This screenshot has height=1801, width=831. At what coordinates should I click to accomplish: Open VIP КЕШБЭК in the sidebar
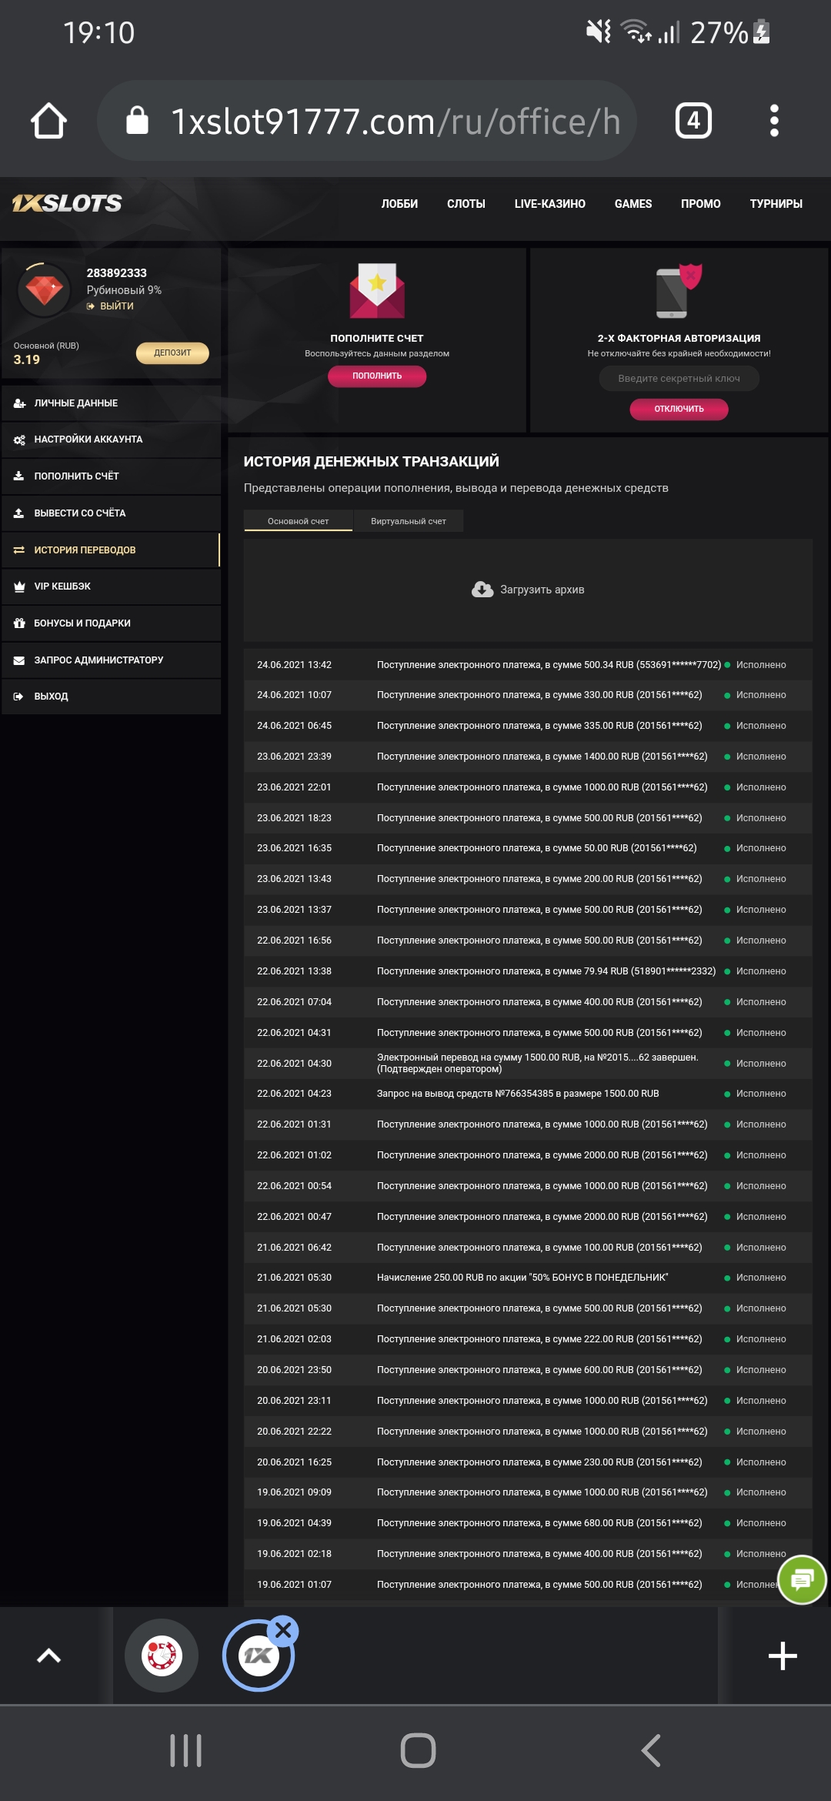(x=112, y=586)
